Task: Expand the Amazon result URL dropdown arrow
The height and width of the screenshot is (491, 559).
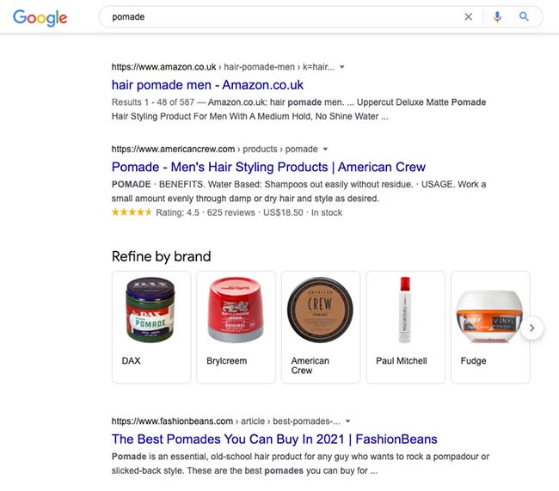Action: click(341, 66)
